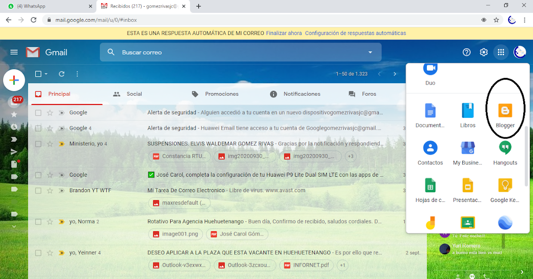The image size is (533, 279).
Task: Star the yo, Norma email
Action: pyautogui.click(x=50, y=221)
